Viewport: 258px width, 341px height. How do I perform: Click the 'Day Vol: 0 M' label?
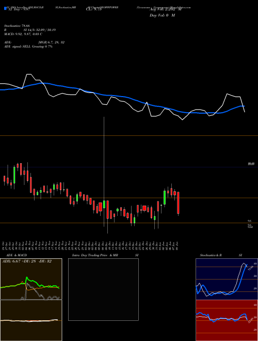point(162,16)
